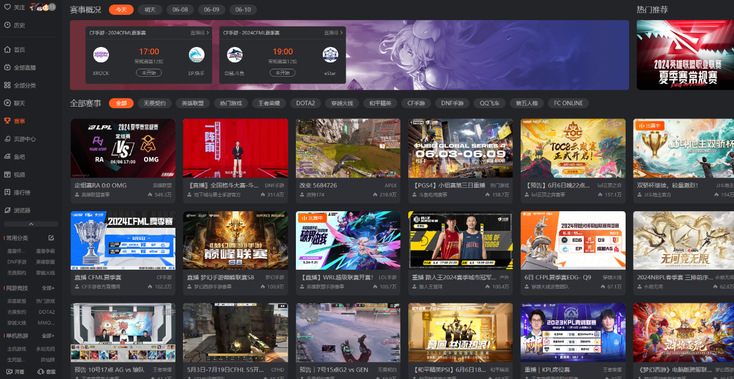
Task: Open 改变 5684726 APEX stream thumbnail
Action: click(x=348, y=148)
